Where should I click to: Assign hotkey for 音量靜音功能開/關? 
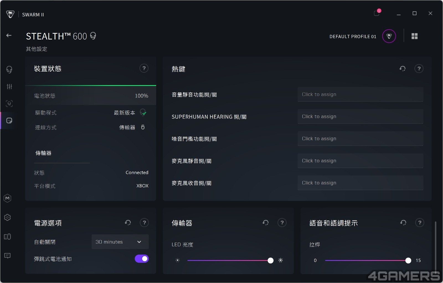point(360,94)
